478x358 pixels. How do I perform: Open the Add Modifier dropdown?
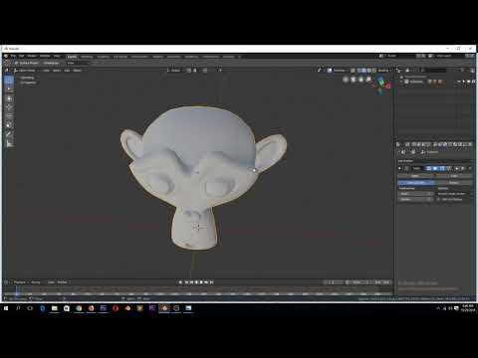click(435, 161)
